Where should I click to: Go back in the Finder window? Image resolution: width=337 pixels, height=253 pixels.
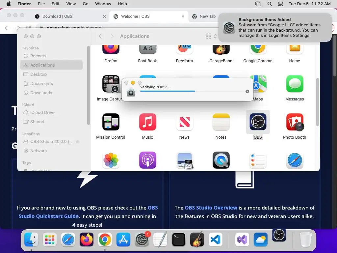pos(100,36)
